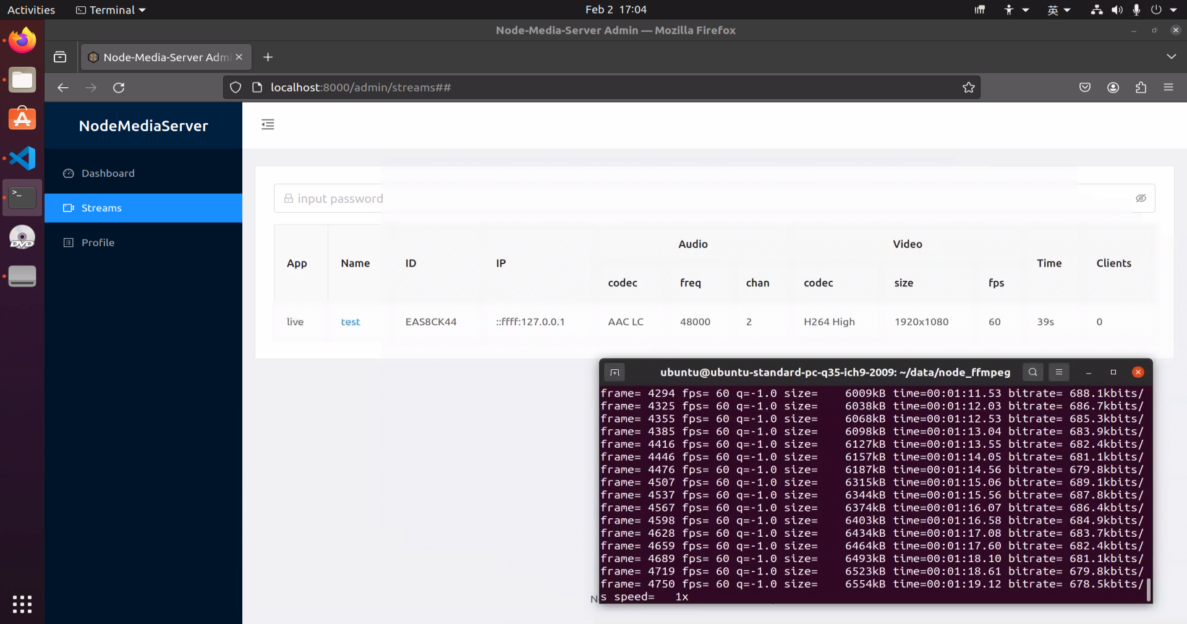1187x624 pixels.
Task: Click the Name column header
Action: (355, 263)
